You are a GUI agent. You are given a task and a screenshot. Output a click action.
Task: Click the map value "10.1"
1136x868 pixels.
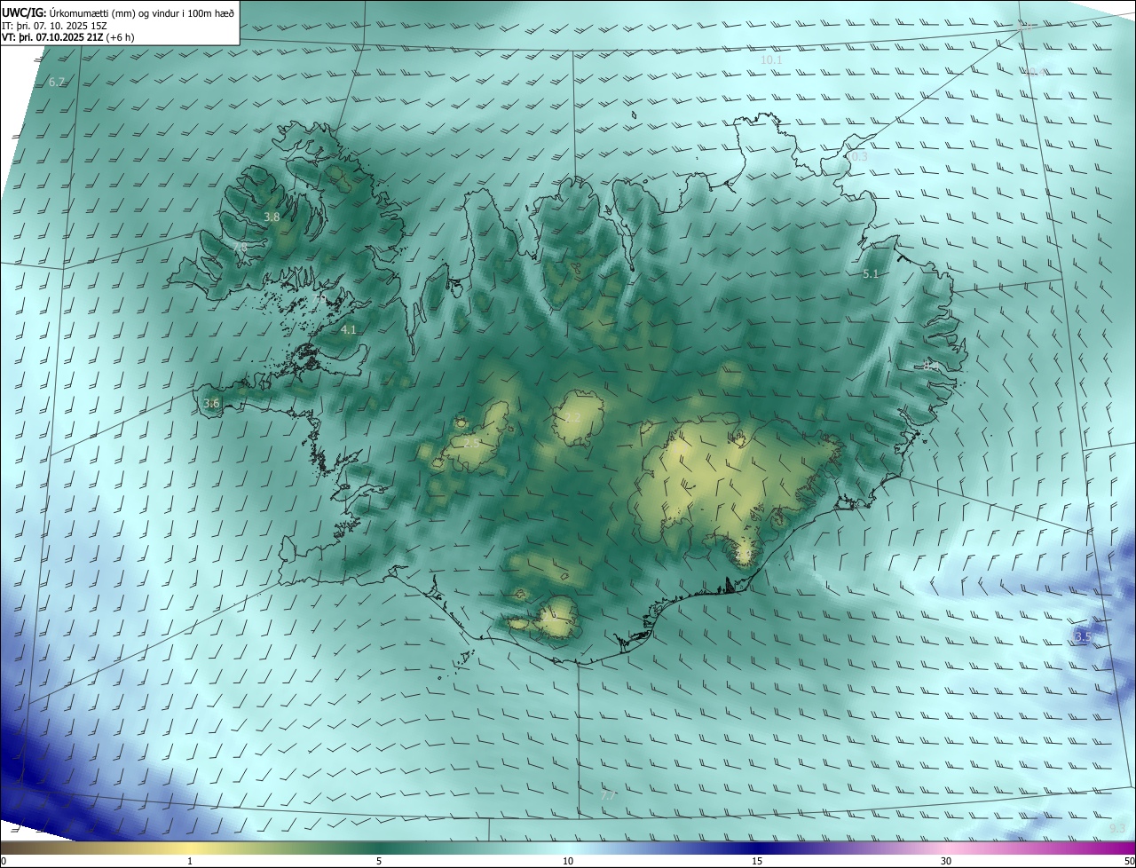click(771, 59)
